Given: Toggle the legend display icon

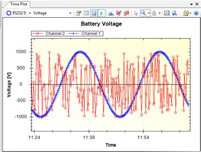Looking at the screenshot, I should [94, 13].
